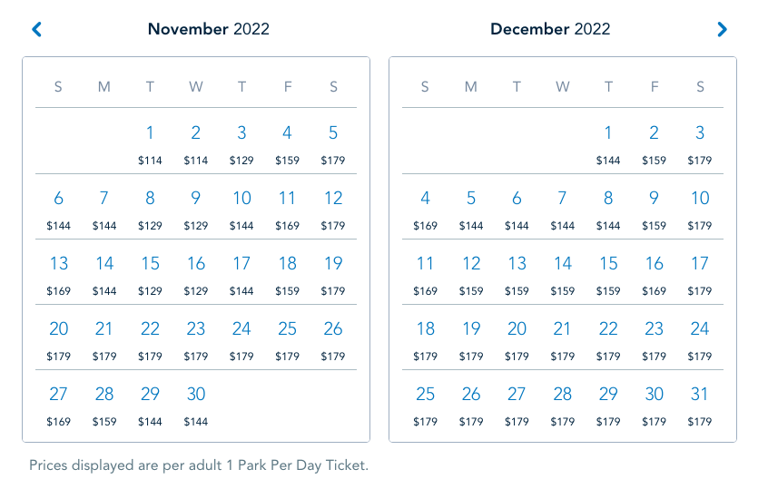Go to previous month with left arrow
The width and height of the screenshot is (768, 489).
pos(36,30)
